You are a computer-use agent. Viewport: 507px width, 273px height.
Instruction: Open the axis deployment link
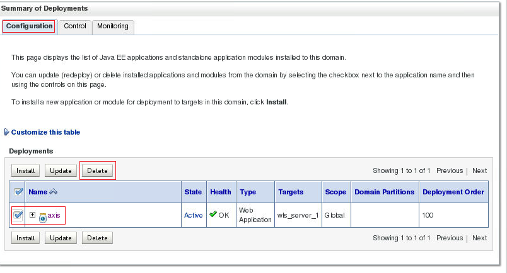pyautogui.click(x=54, y=215)
